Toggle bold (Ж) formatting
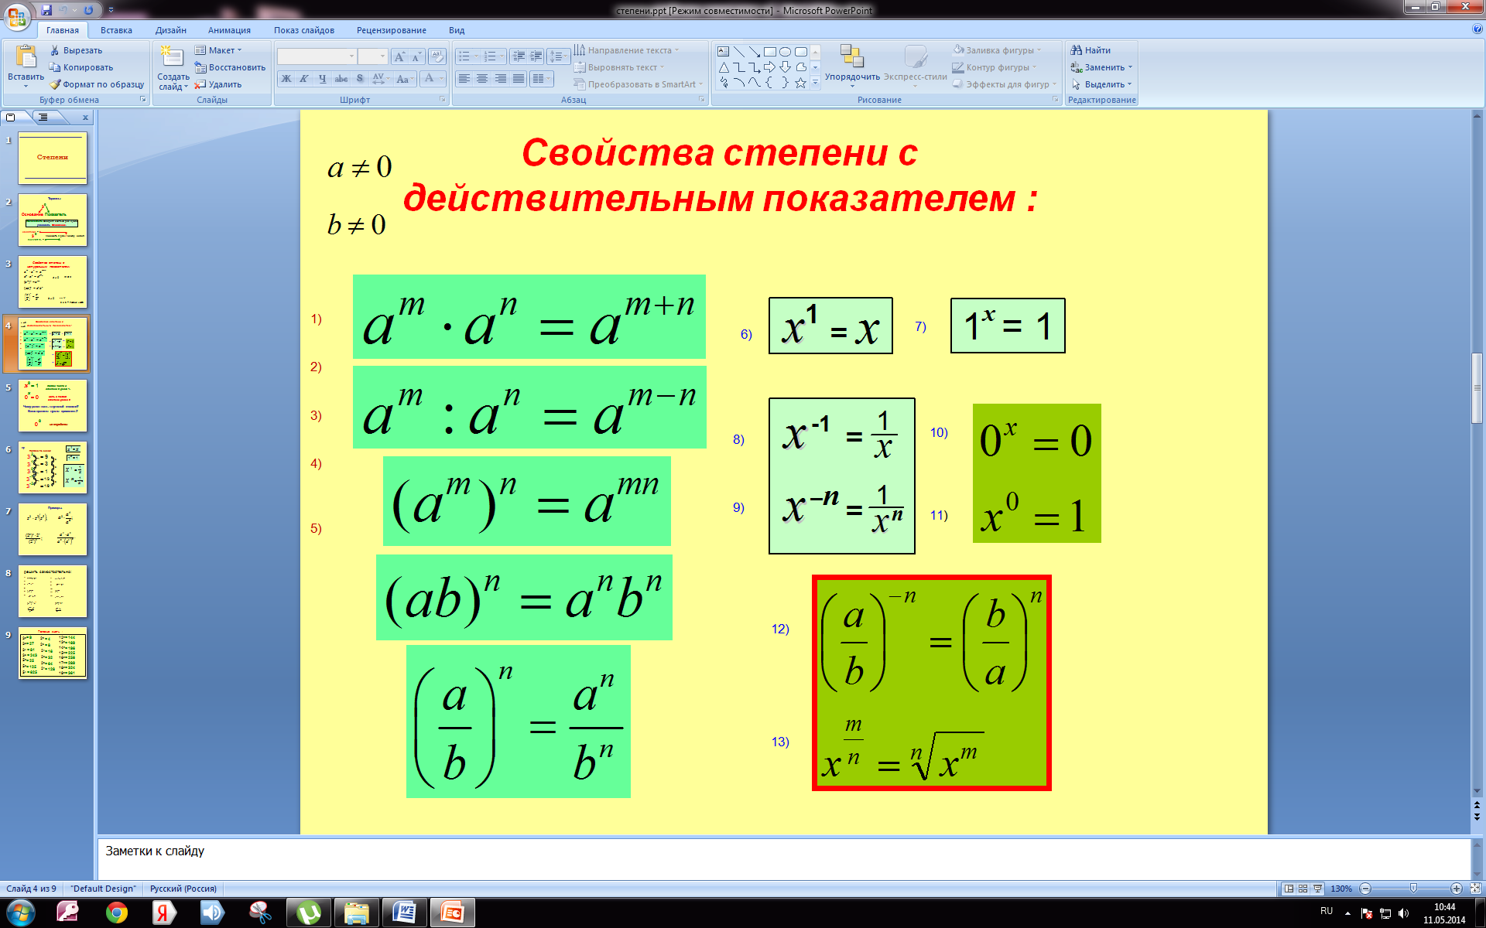Viewport: 1486px width, 928px height. (286, 79)
